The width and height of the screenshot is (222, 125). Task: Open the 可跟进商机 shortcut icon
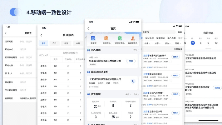(120, 38)
